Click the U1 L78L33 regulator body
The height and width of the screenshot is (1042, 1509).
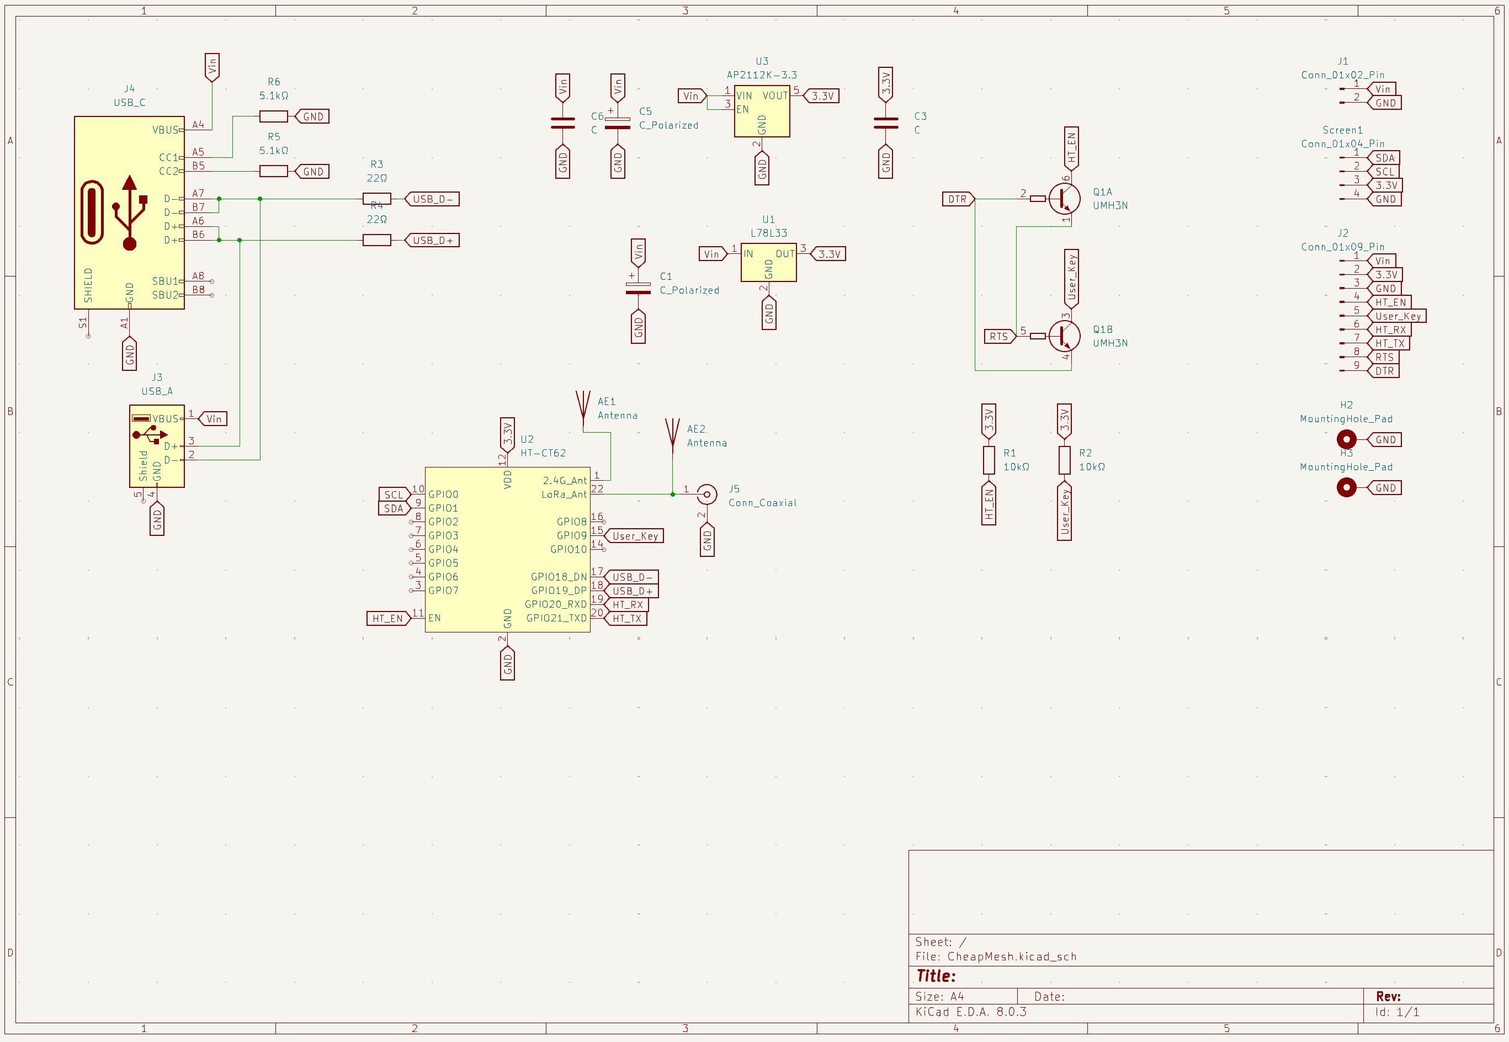tap(768, 262)
